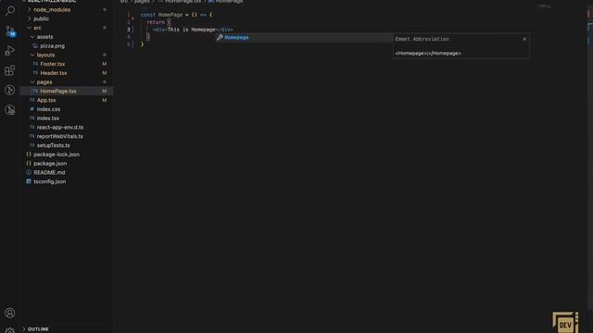Click the pizza.png image file icon
The width and height of the screenshot is (593, 333).
tap(35, 46)
